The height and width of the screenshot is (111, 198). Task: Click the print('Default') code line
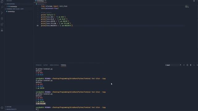click(x=48, y=15)
